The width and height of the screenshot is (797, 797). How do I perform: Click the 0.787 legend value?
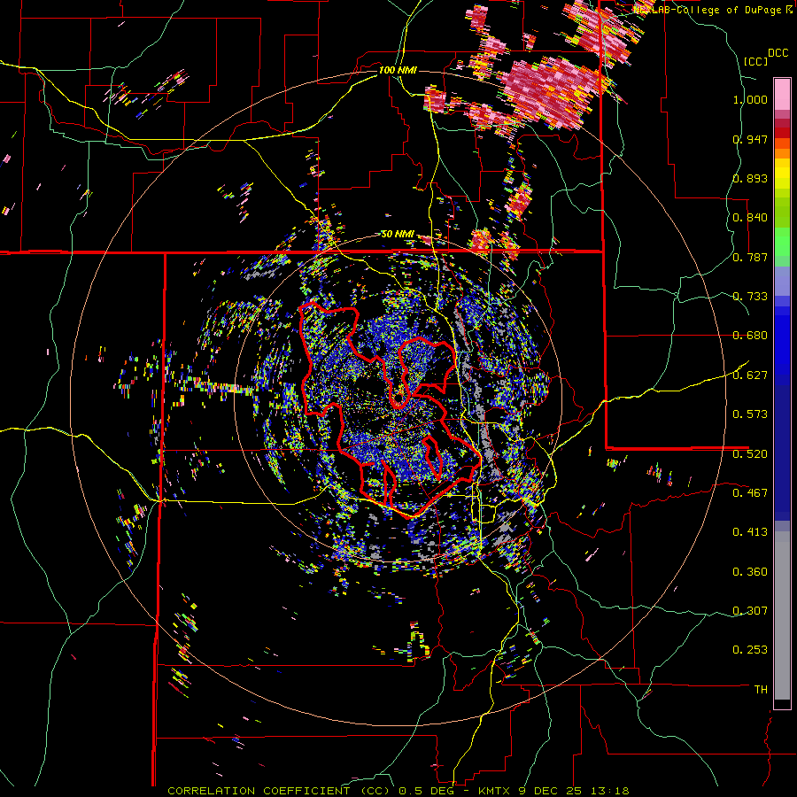coord(750,257)
